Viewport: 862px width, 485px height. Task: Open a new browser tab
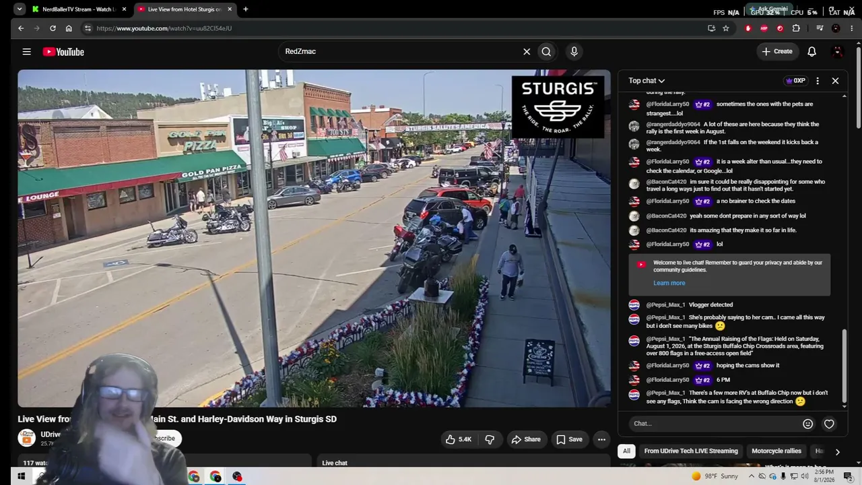click(245, 9)
